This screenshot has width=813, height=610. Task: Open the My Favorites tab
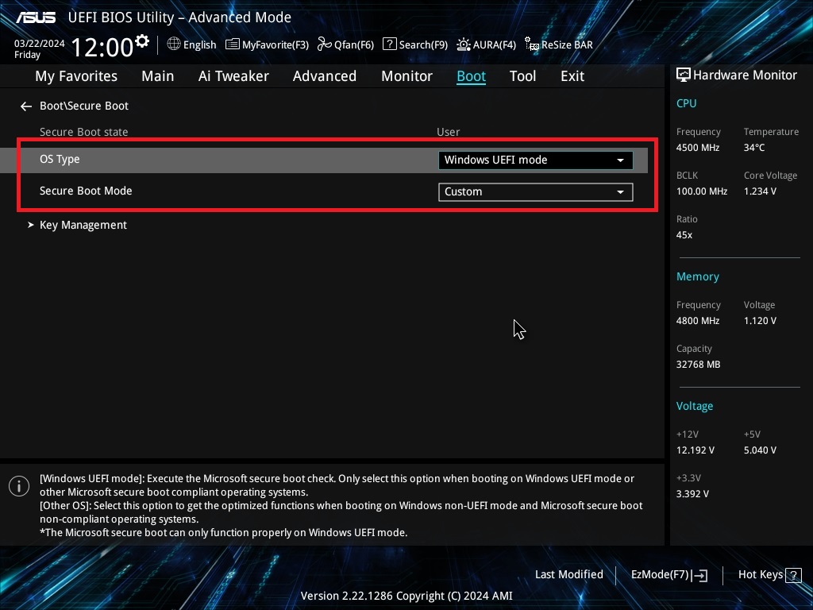76,76
